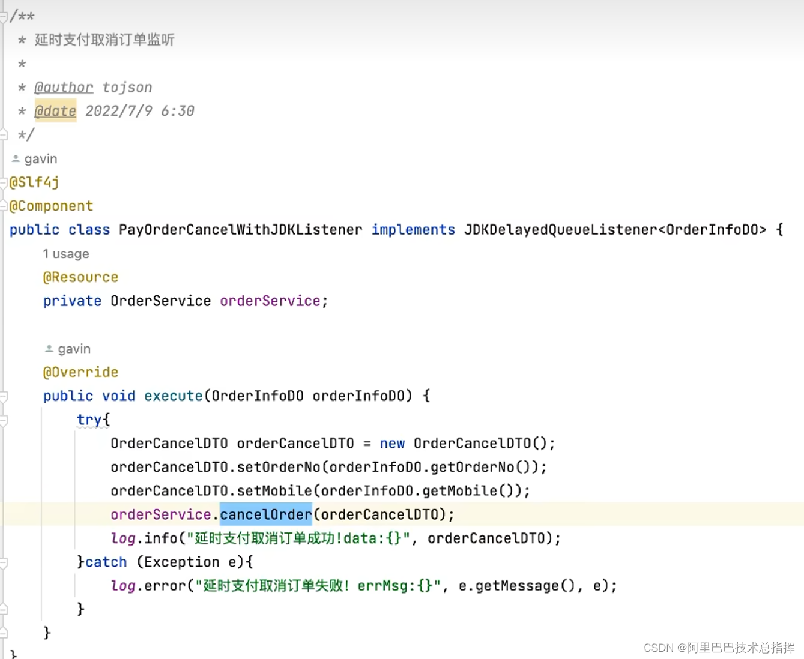
Task: Click the @Resource annotation
Action: click(x=80, y=277)
